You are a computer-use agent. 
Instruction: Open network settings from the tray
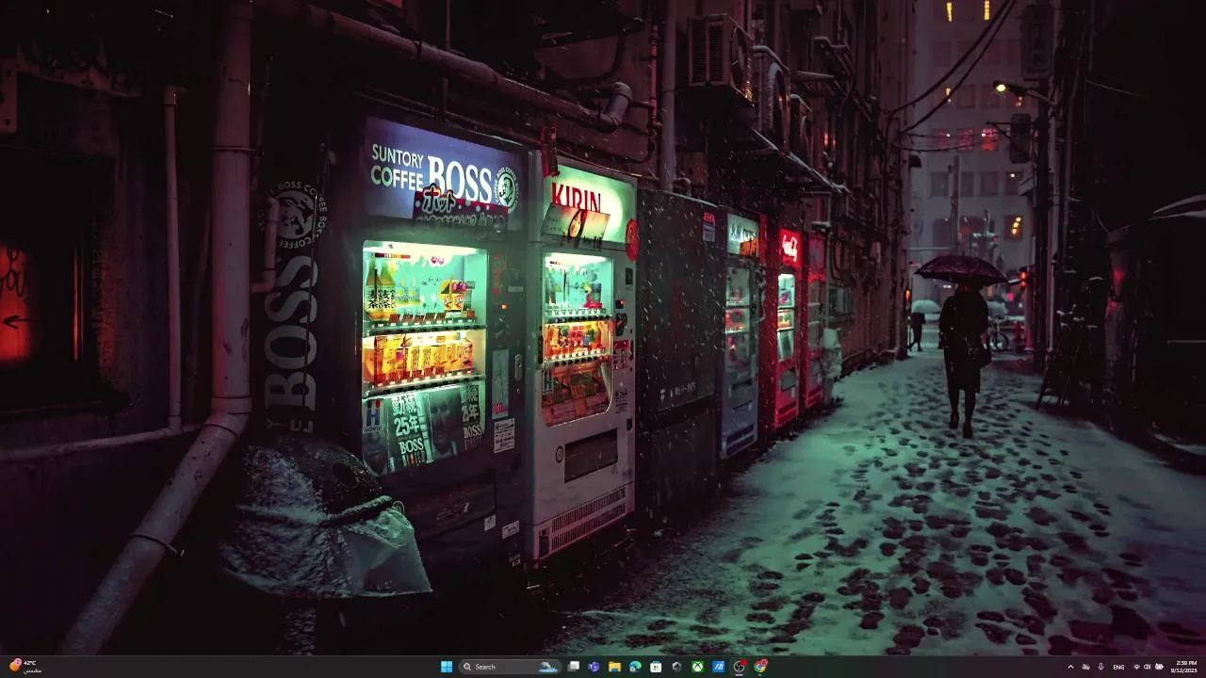pos(1136,667)
